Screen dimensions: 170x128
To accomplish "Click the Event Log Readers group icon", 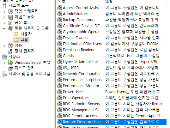I will click(60, 50).
